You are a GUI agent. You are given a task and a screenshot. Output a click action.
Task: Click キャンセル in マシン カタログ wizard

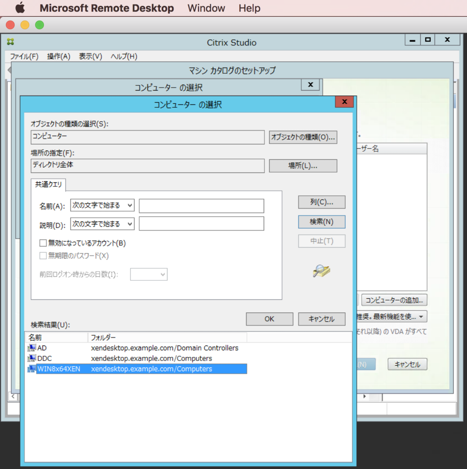pos(407,364)
